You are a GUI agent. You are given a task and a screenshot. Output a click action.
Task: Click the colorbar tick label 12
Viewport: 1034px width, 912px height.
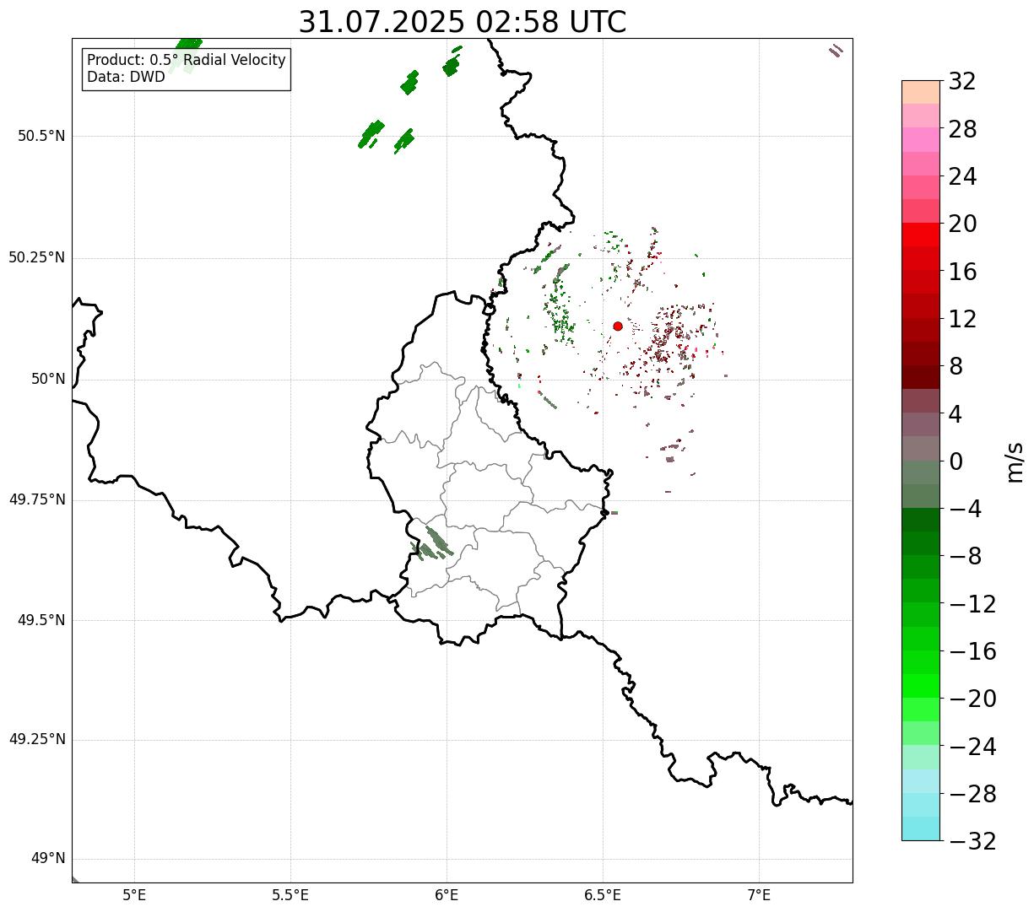(x=963, y=319)
